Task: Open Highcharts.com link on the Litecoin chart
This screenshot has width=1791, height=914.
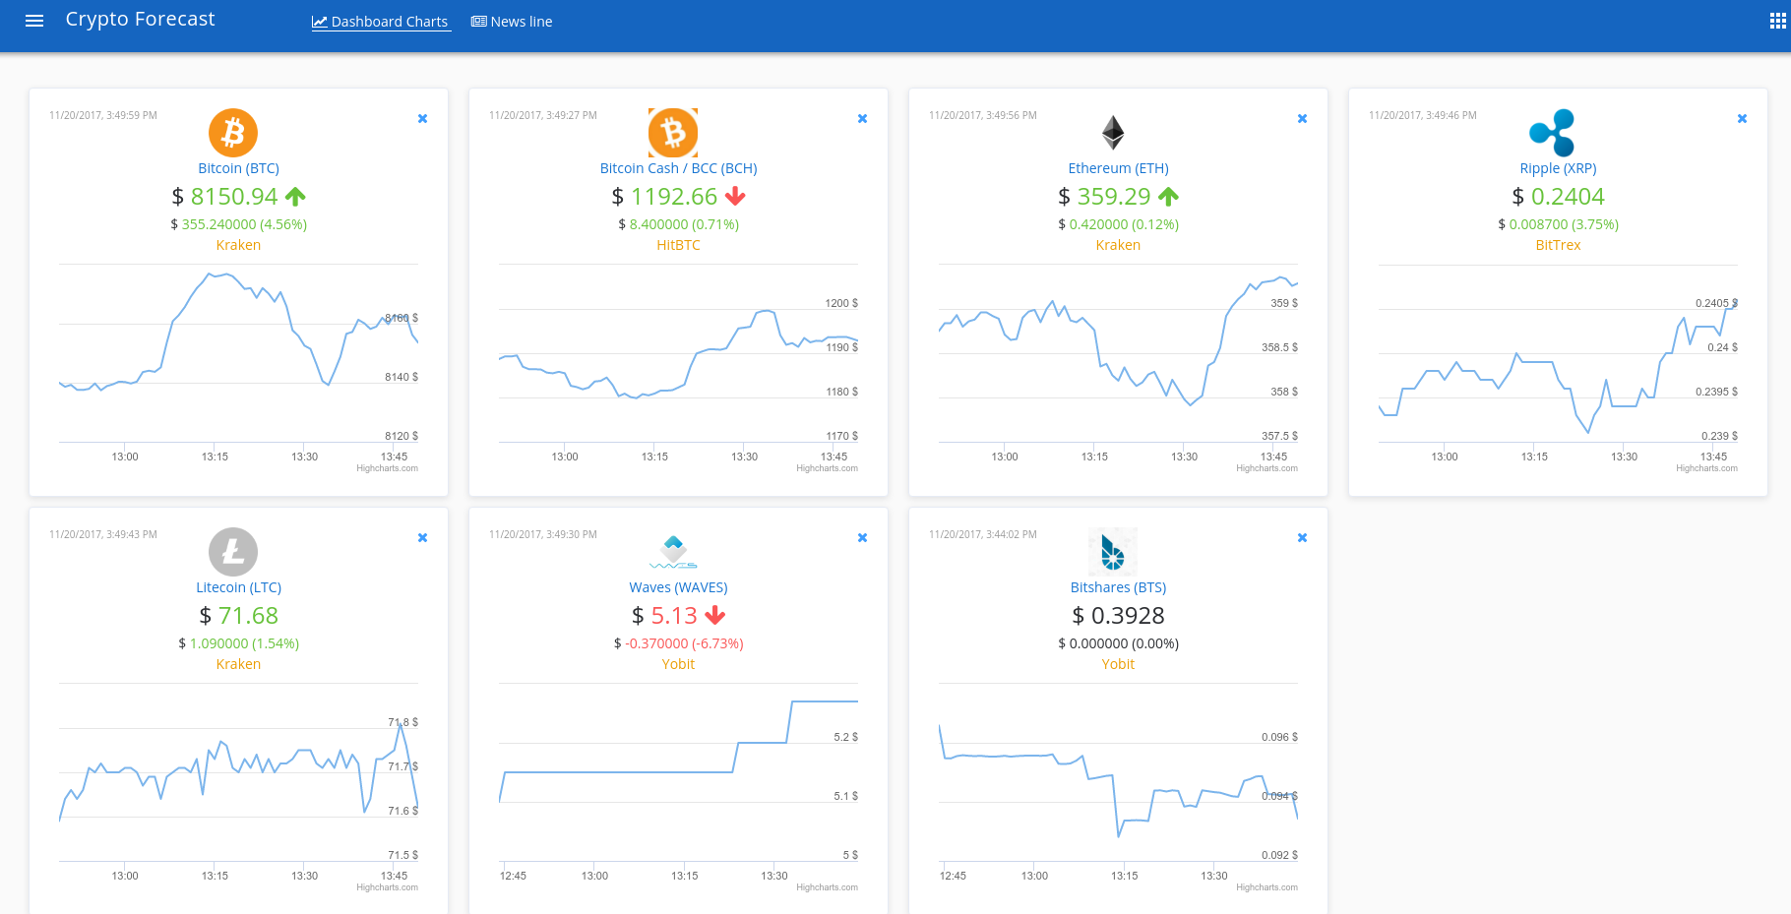Action: 388,886
